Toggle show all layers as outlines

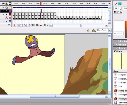pos(10,4)
